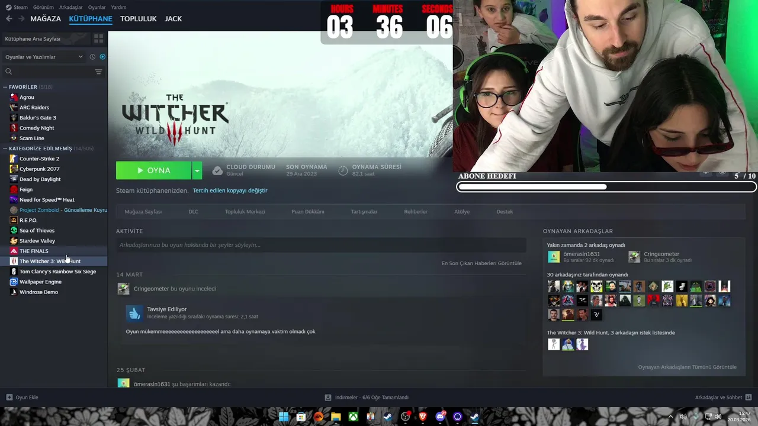Go back with the left arrow

[9, 19]
